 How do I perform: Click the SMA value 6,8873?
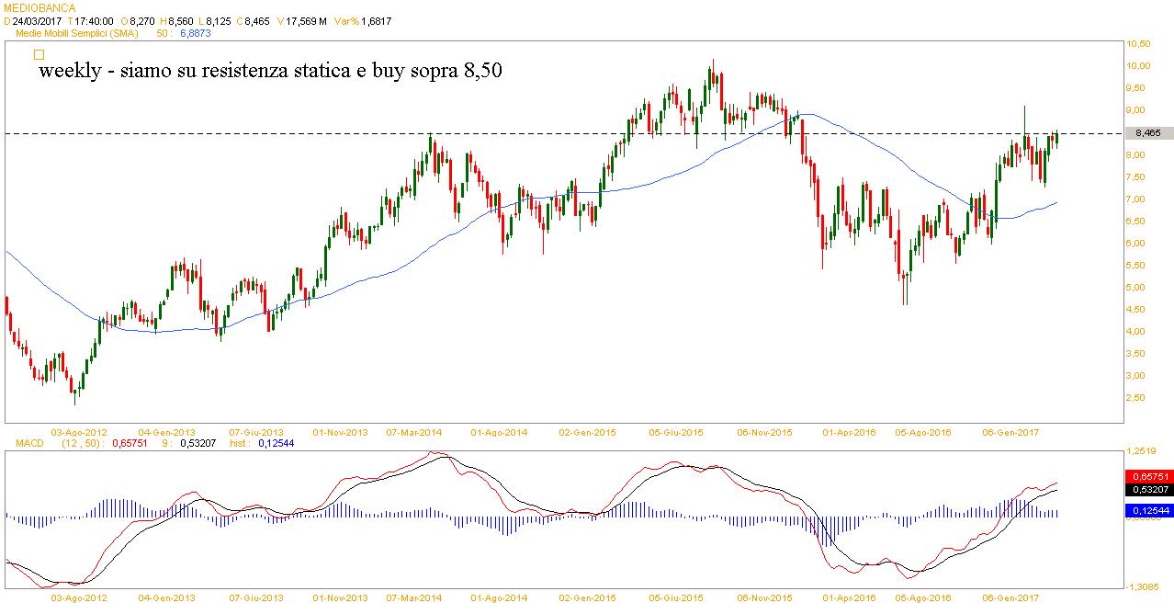[193, 32]
